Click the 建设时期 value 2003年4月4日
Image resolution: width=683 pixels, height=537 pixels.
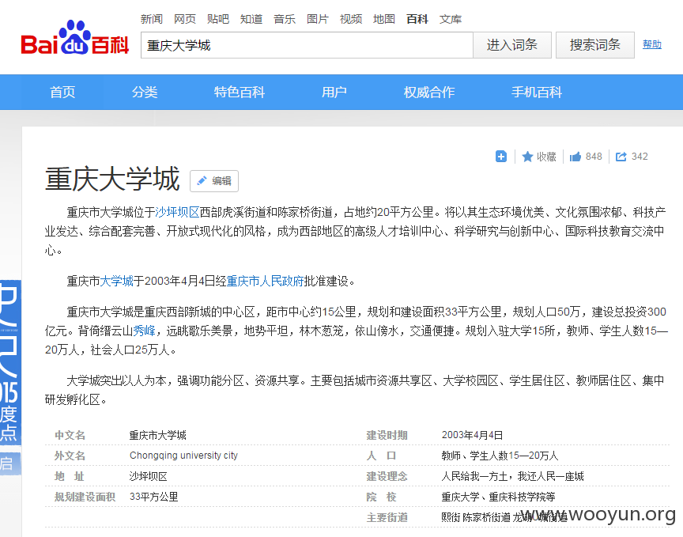472,435
